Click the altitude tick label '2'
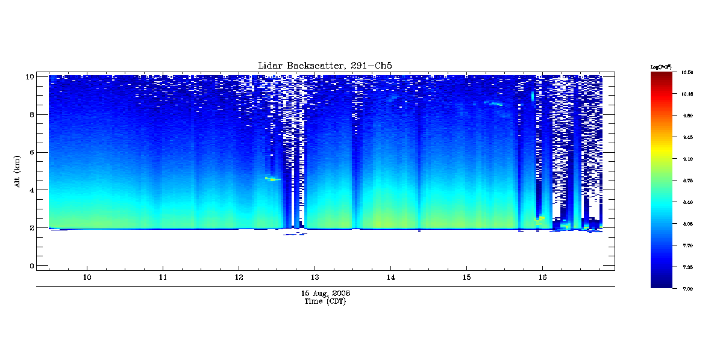This screenshot has height=361, width=723. click(31, 228)
